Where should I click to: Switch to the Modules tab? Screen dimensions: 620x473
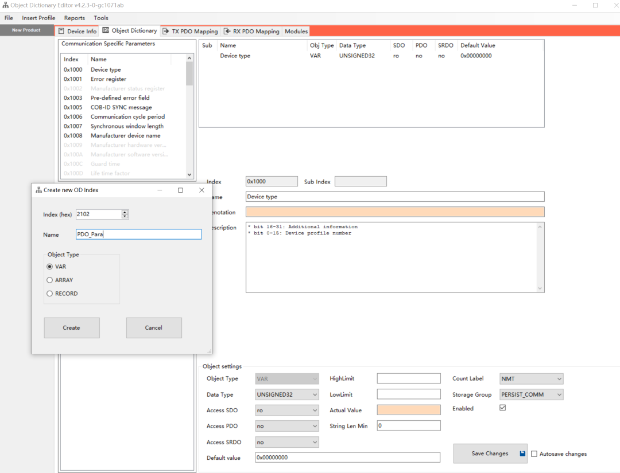point(296,31)
